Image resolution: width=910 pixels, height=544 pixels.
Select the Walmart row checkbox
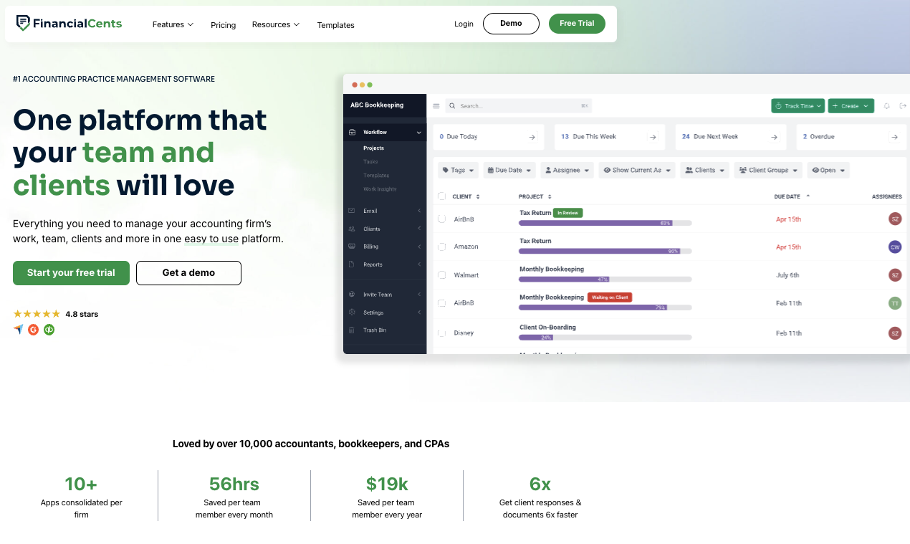coord(441,275)
